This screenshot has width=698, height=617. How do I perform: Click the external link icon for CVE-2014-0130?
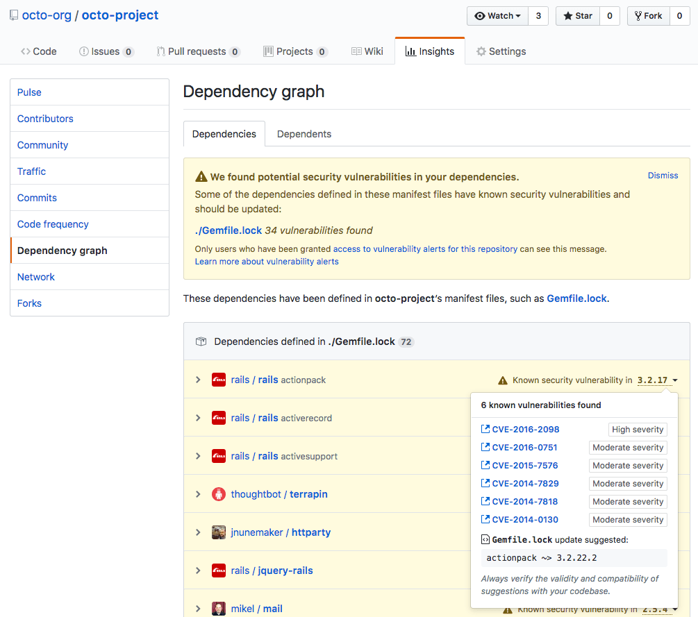pyautogui.click(x=485, y=519)
